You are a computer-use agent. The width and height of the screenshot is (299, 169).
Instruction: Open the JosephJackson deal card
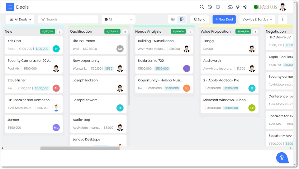click(98, 84)
